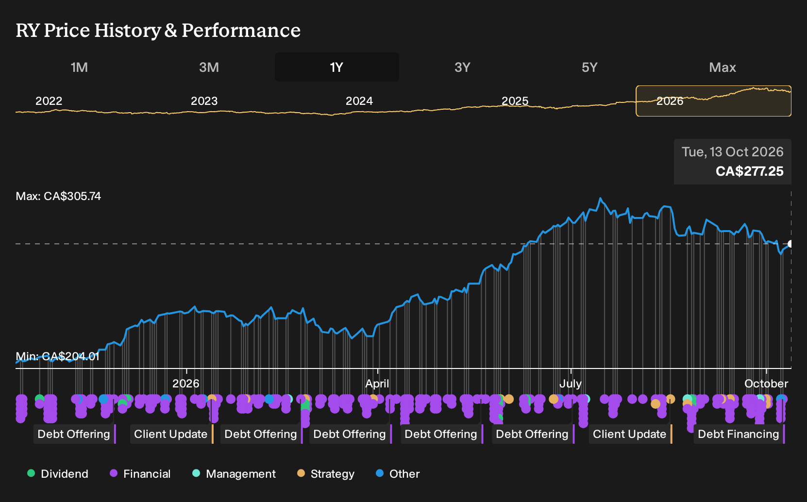This screenshot has width=807, height=502.
Task: Click the 2022 year in the overview strip
Action: (x=49, y=101)
